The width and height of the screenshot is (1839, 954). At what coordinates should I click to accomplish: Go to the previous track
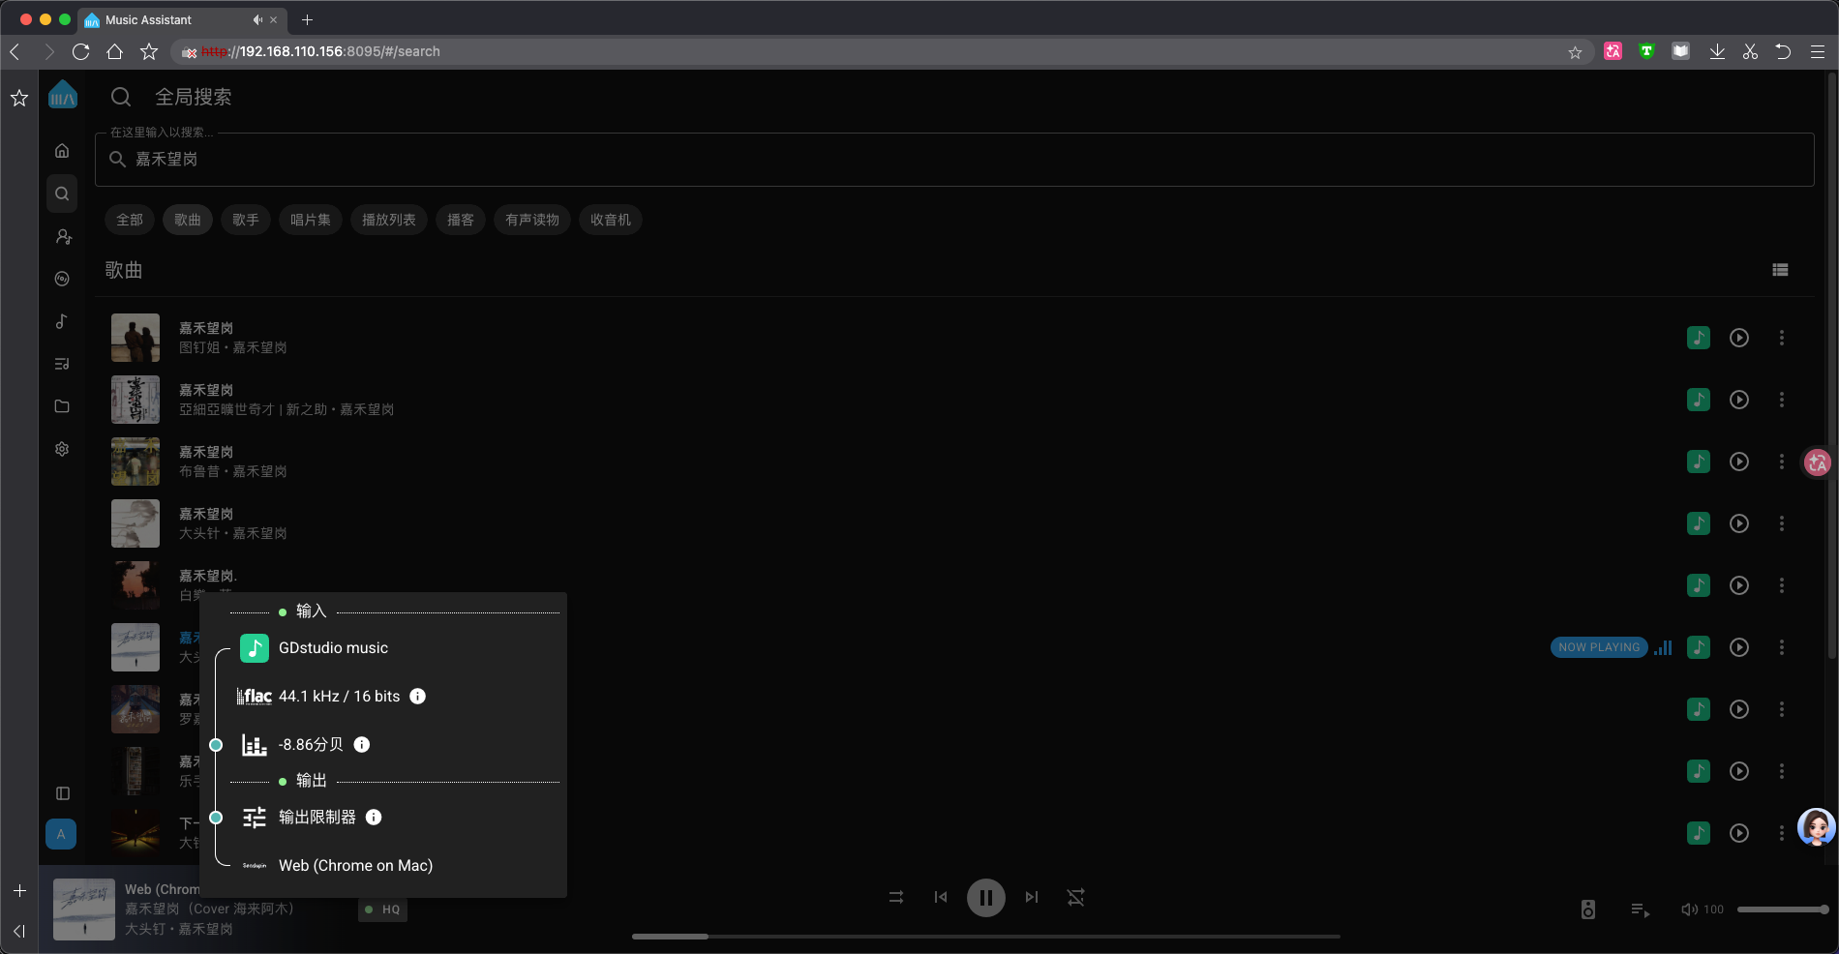[x=941, y=898]
